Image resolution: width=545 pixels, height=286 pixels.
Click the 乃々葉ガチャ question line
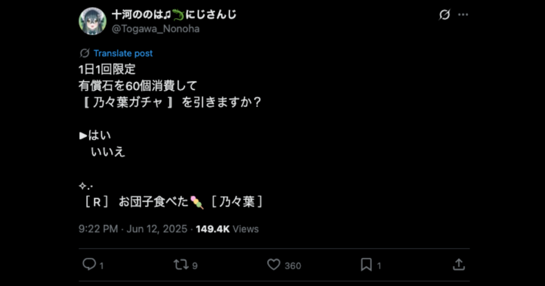[x=170, y=103]
